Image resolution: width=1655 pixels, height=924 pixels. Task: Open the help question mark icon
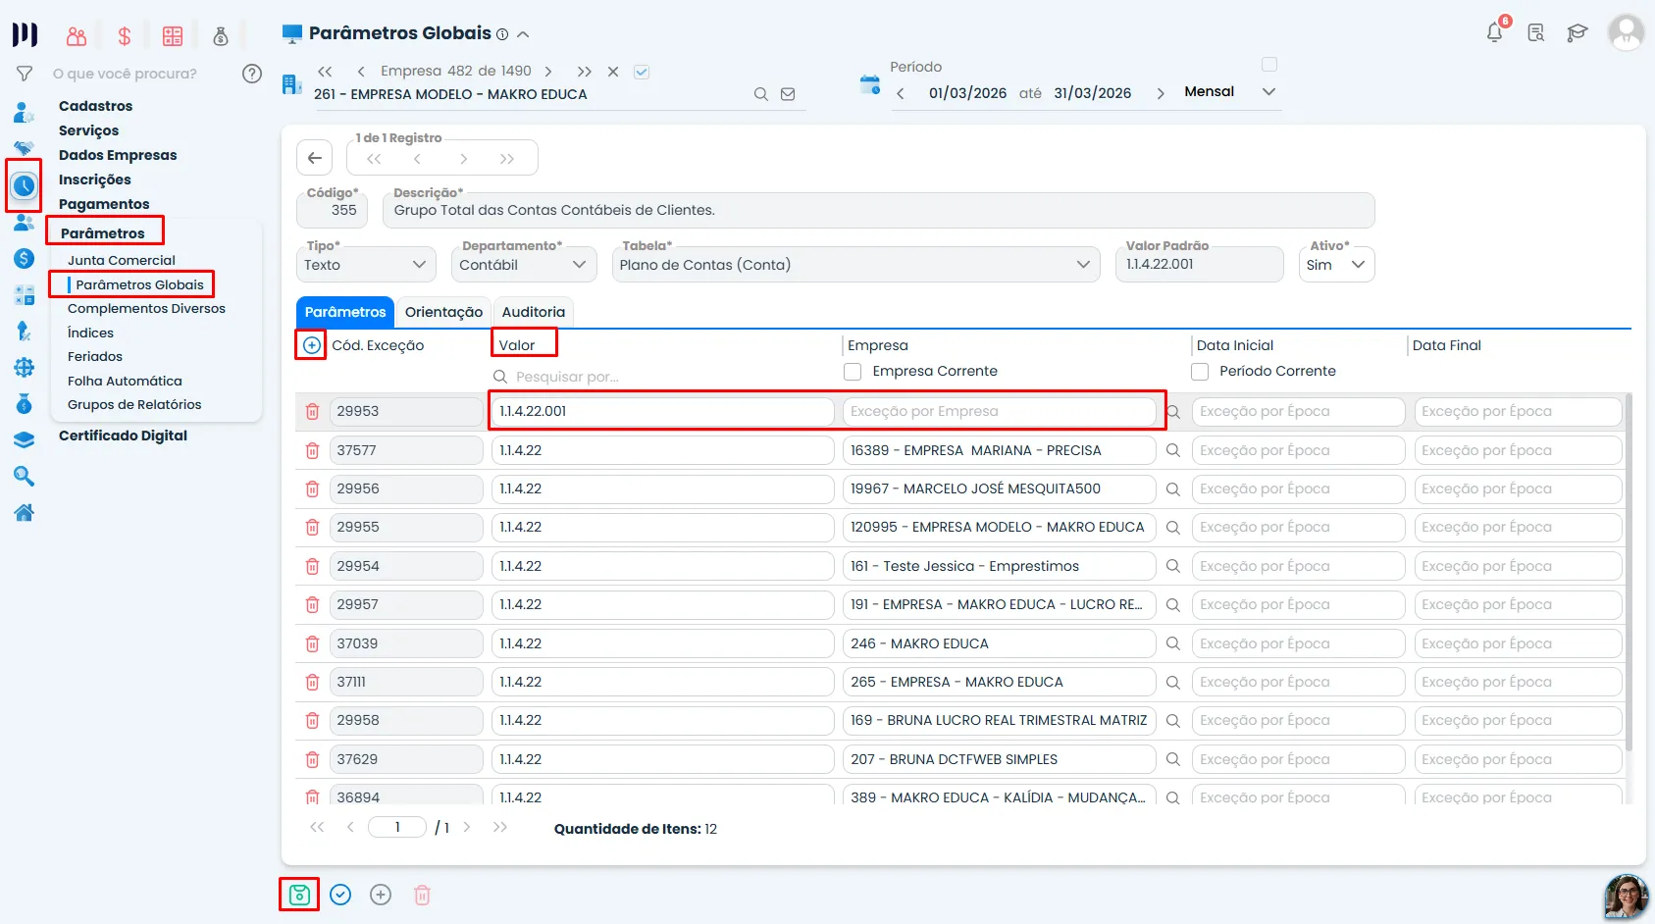252,74
